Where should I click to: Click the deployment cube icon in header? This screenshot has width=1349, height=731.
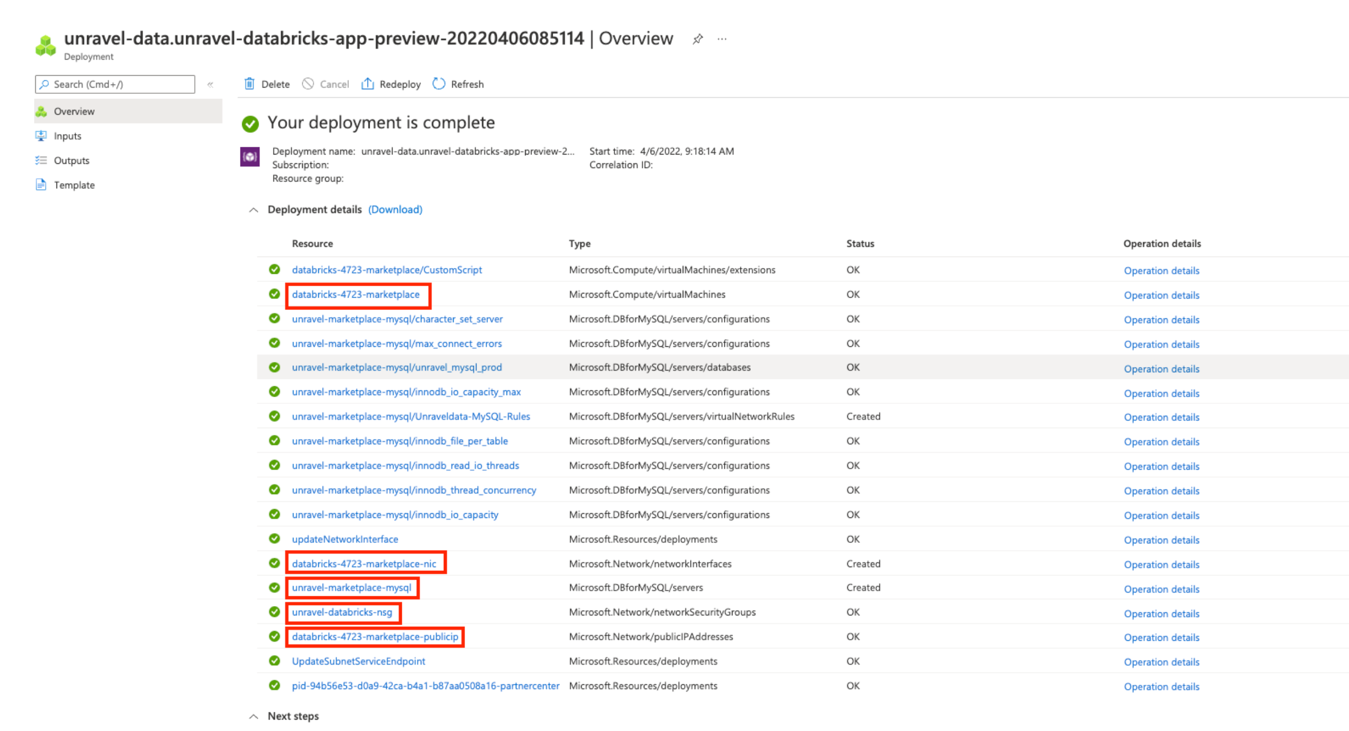(46, 46)
